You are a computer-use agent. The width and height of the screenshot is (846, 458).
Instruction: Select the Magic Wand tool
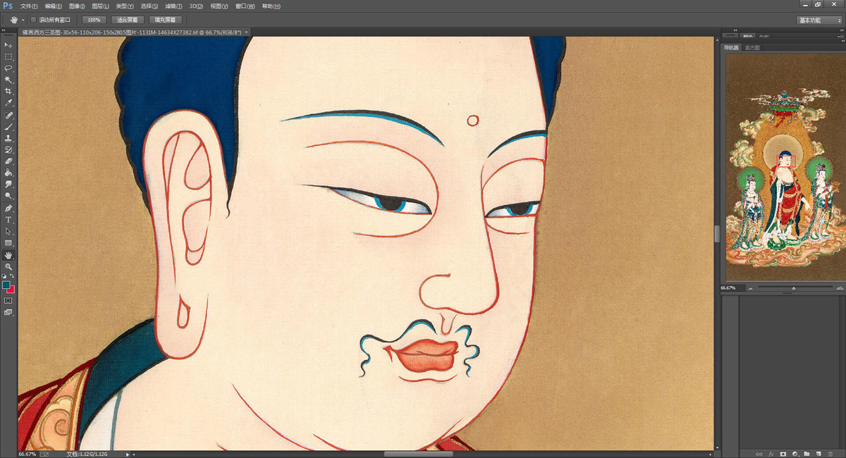[x=8, y=80]
